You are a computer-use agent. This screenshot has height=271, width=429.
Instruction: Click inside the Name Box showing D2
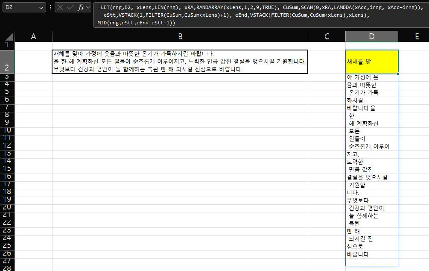point(19,7)
